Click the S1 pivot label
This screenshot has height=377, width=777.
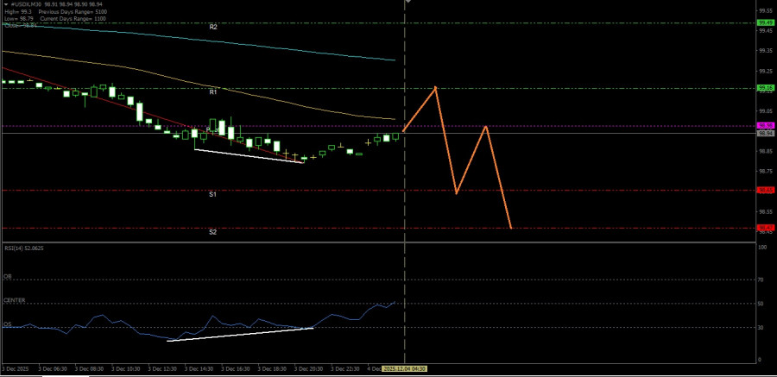[212, 195]
